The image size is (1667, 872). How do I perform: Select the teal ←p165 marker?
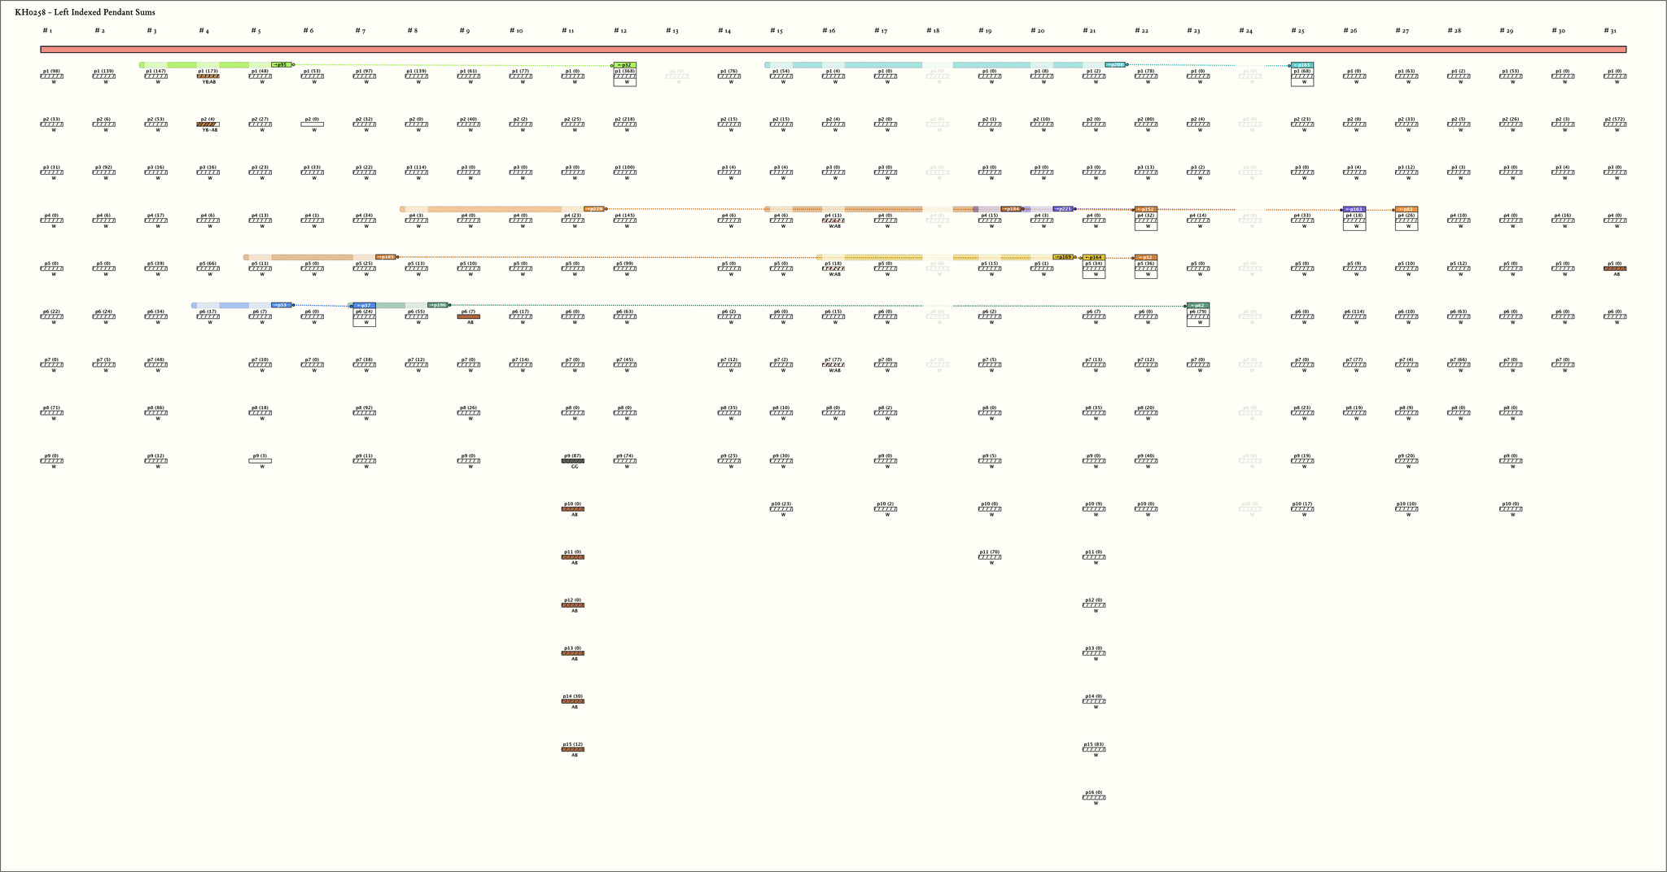point(1302,64)
